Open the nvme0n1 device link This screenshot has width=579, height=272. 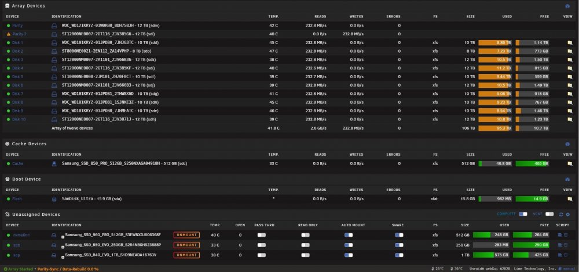[x=21, y=235]
